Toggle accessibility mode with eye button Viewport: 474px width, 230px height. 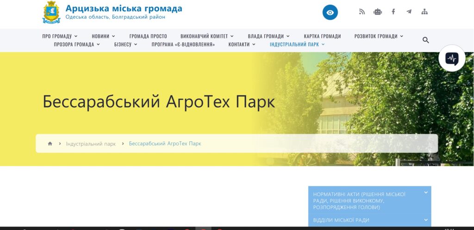[330, 13]
